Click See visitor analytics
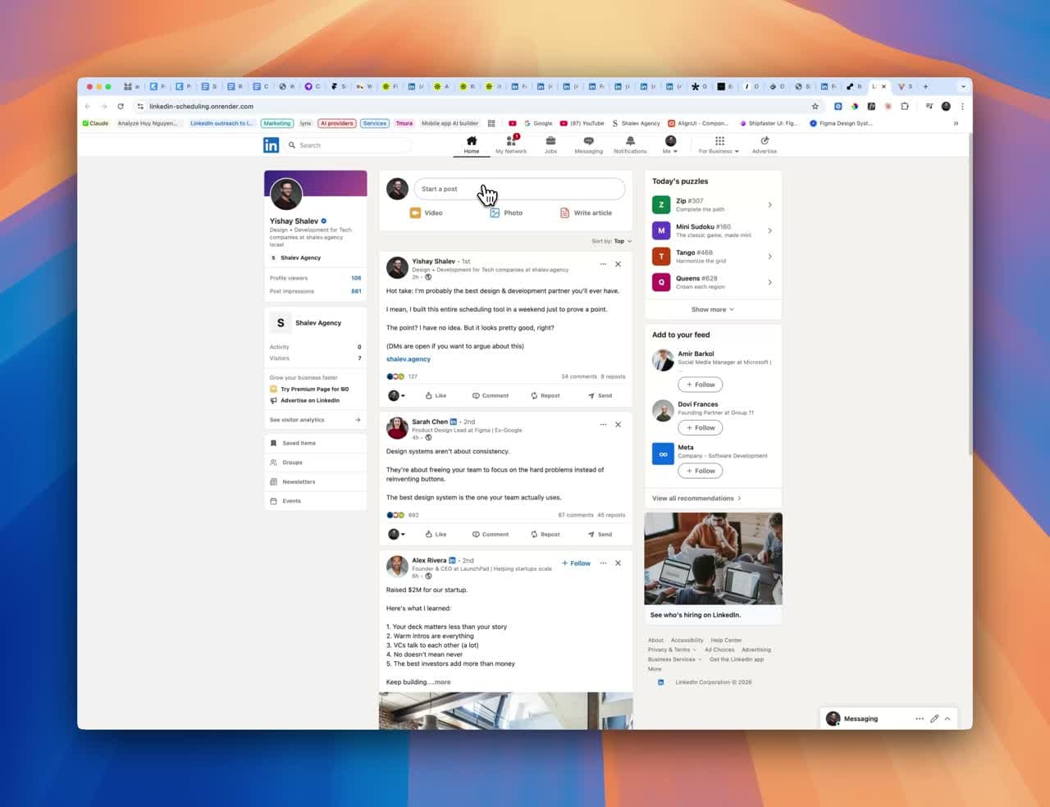Screen dimensions: 1050x807 pyautogui.click(x=315, y=420)
